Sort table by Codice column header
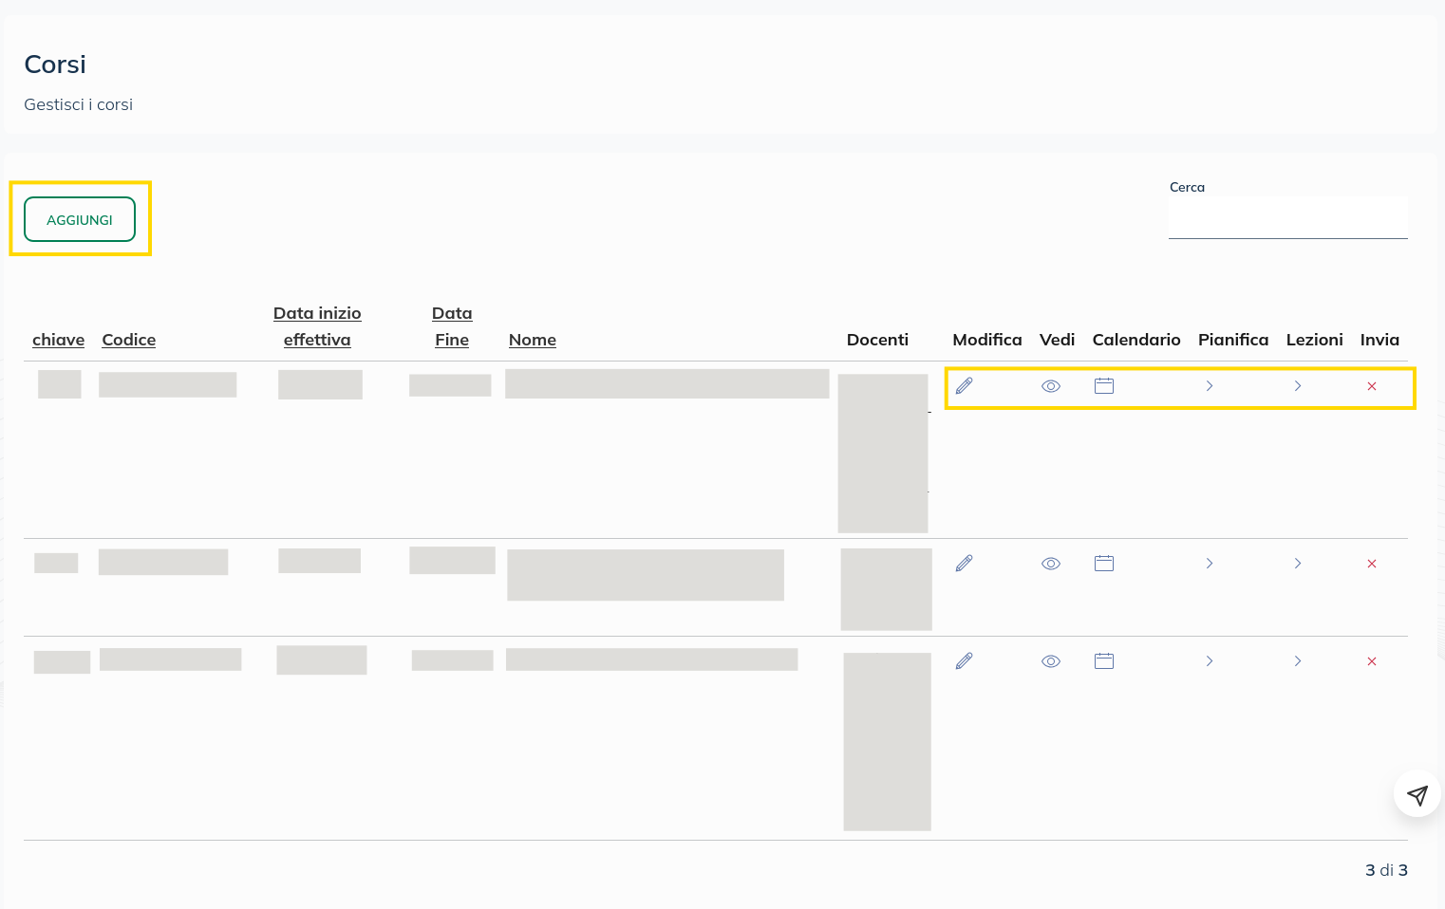The image size is (1445, 909). (128, 340)
